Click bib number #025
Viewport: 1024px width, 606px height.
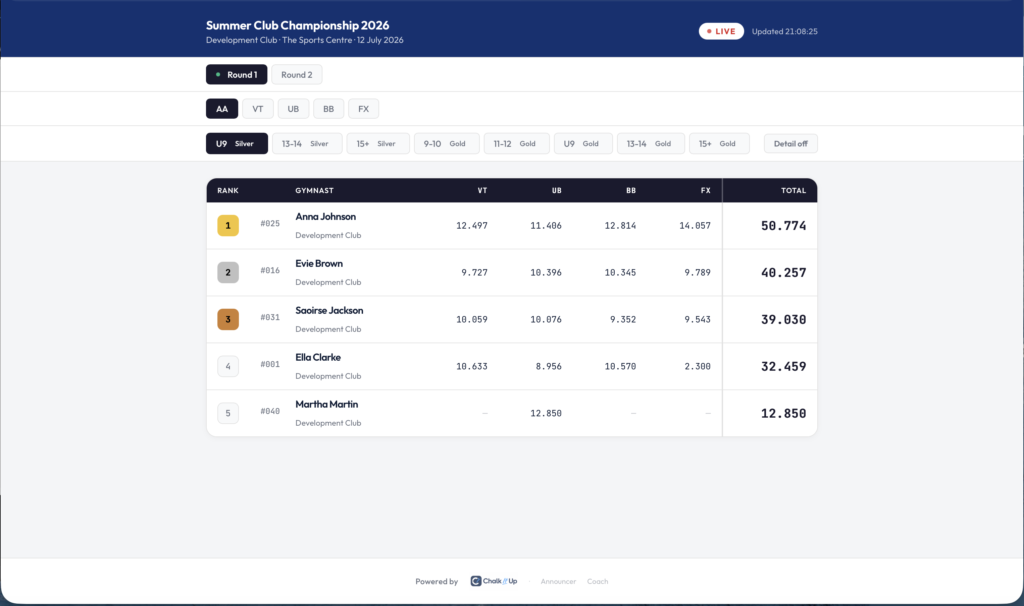(x=270, y=223)
